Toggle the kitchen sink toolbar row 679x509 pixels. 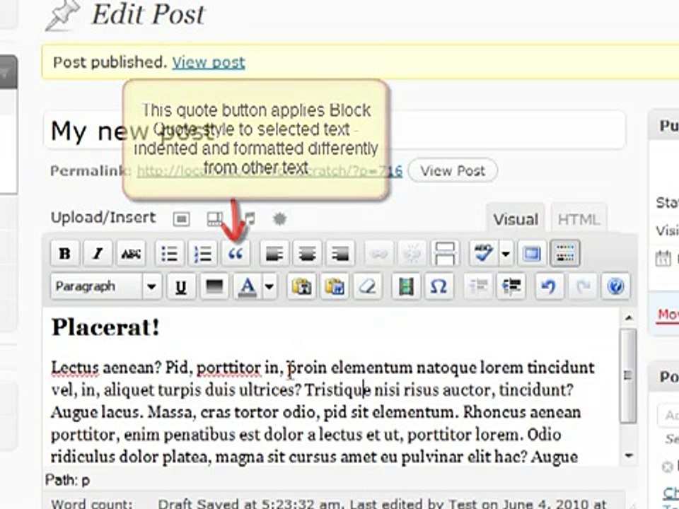(x=565, y=253)
